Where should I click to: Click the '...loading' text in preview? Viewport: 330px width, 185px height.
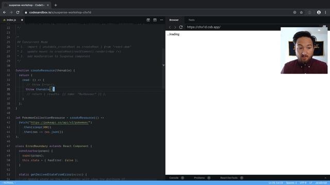[x=173, y=34]
